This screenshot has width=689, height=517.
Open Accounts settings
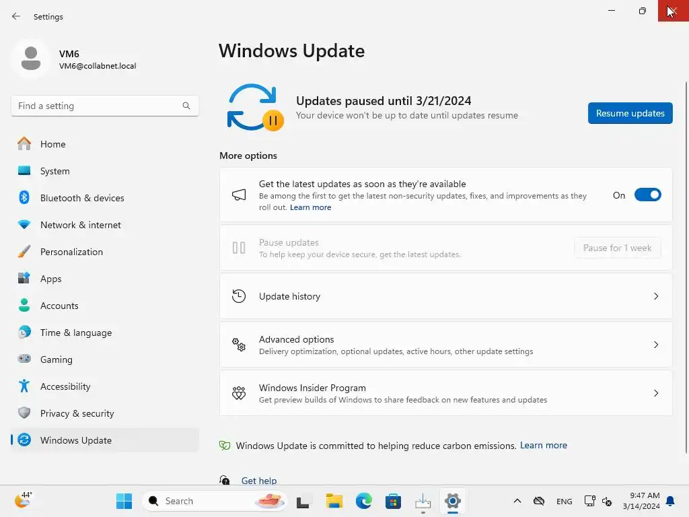(x=104, y=306)
